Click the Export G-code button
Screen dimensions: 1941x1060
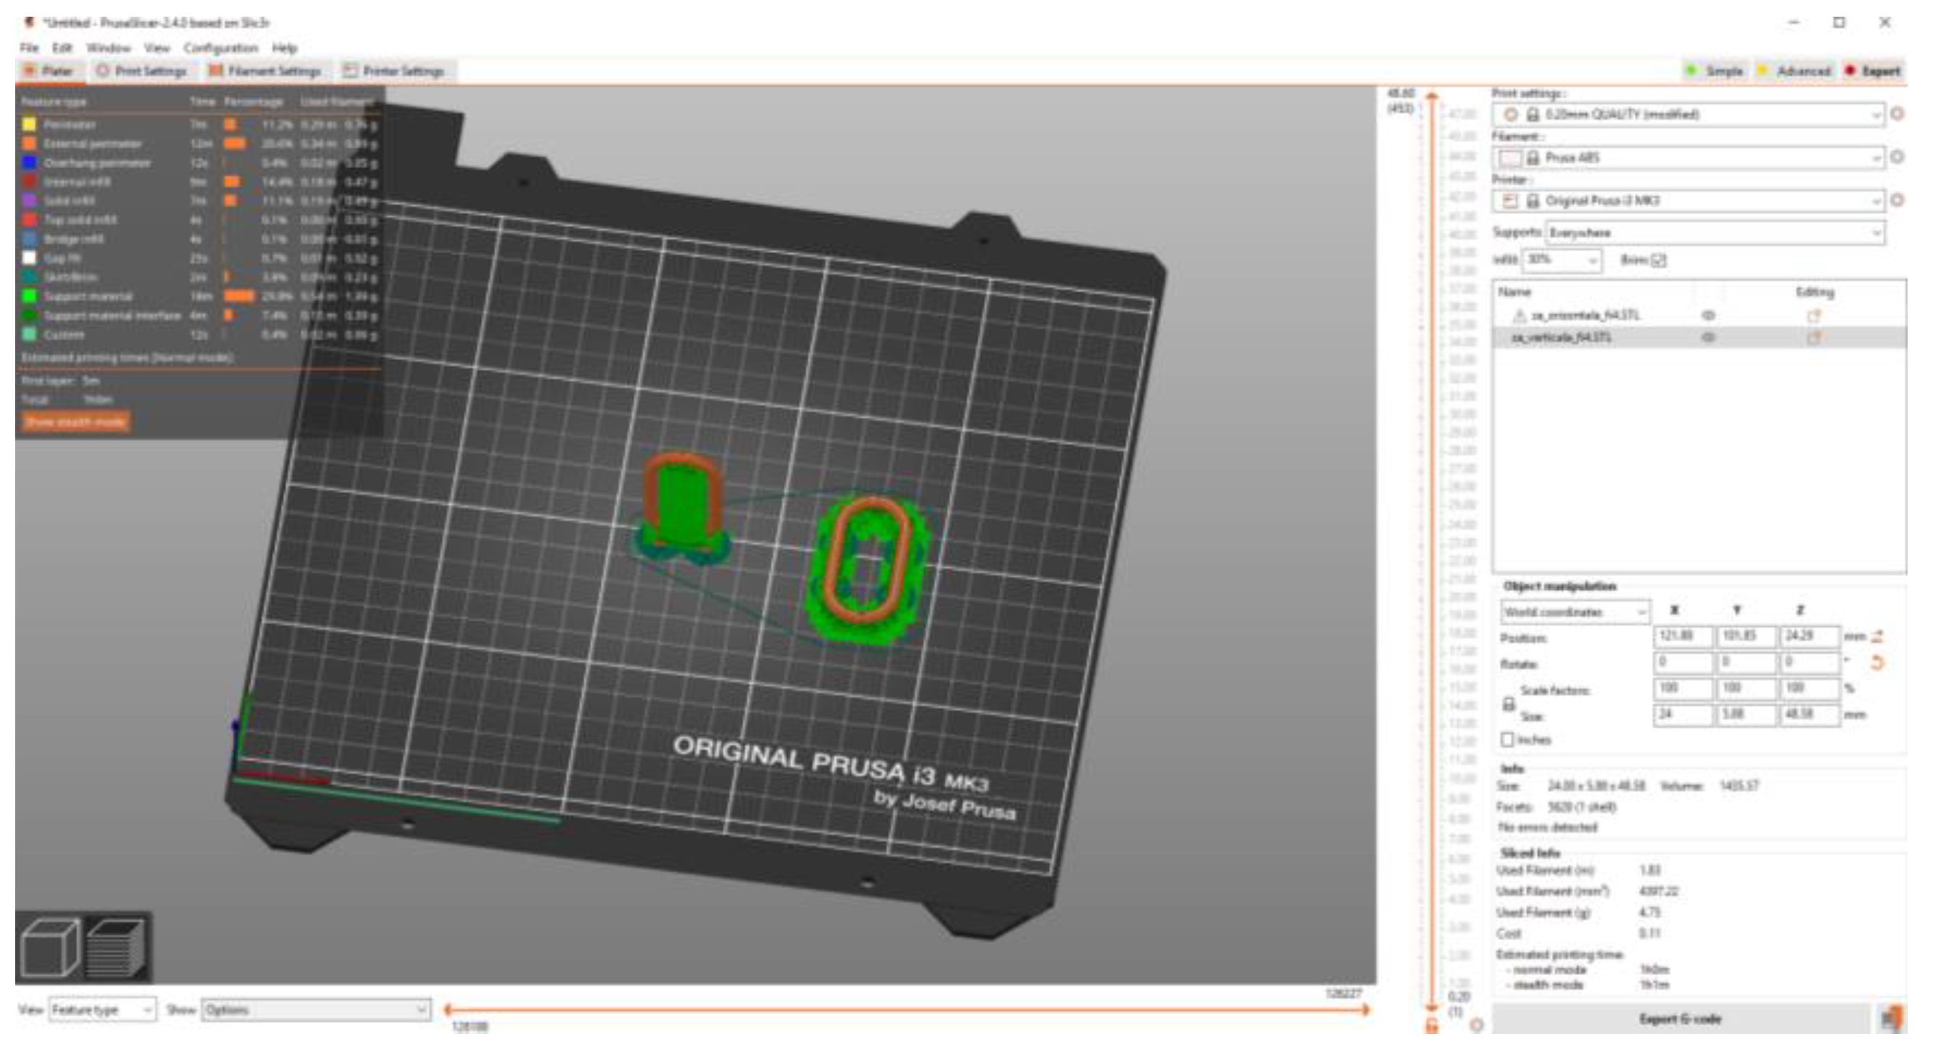(1680, 1019)
